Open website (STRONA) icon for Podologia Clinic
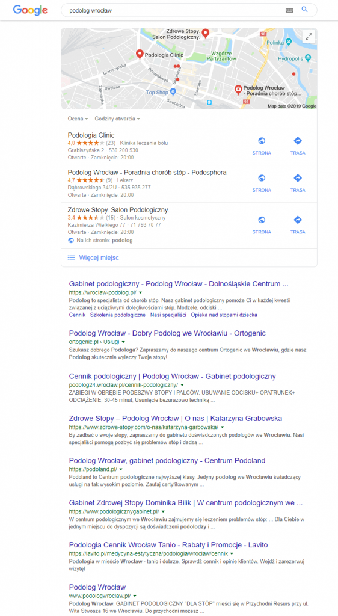The height and width of the screenshot is (616, 338). pos(262,141)
